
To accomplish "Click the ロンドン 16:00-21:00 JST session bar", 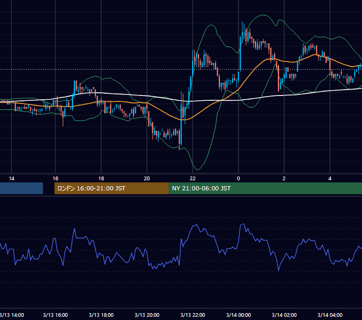I will pyautogui.click(x=111, y=188).
